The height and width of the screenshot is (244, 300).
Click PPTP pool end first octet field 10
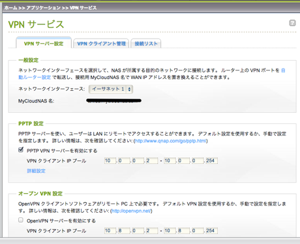coord(170,160)
